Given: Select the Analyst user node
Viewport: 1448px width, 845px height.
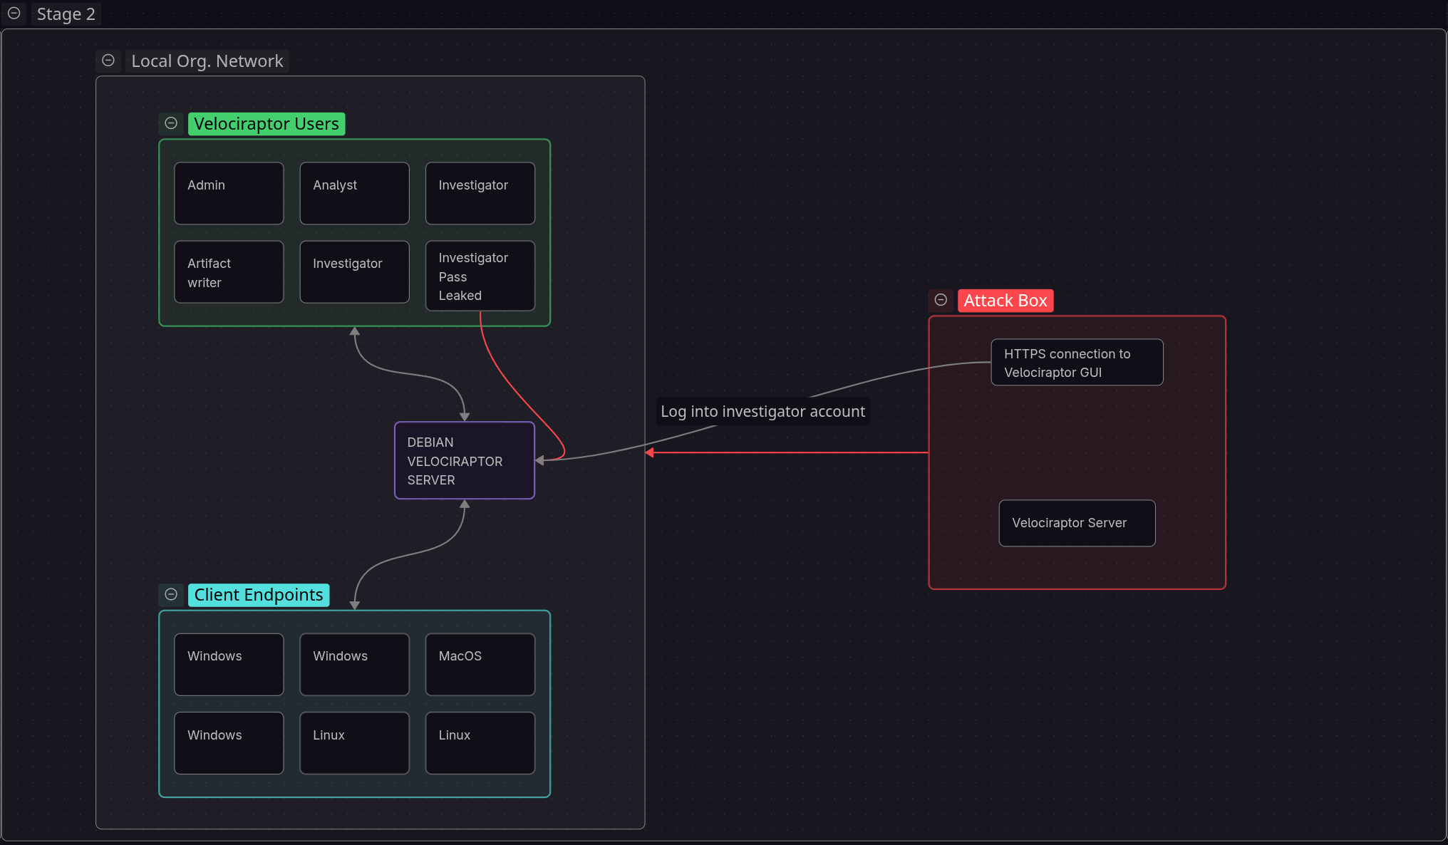Looking at the screenshot, I should (x=355, y=193).
